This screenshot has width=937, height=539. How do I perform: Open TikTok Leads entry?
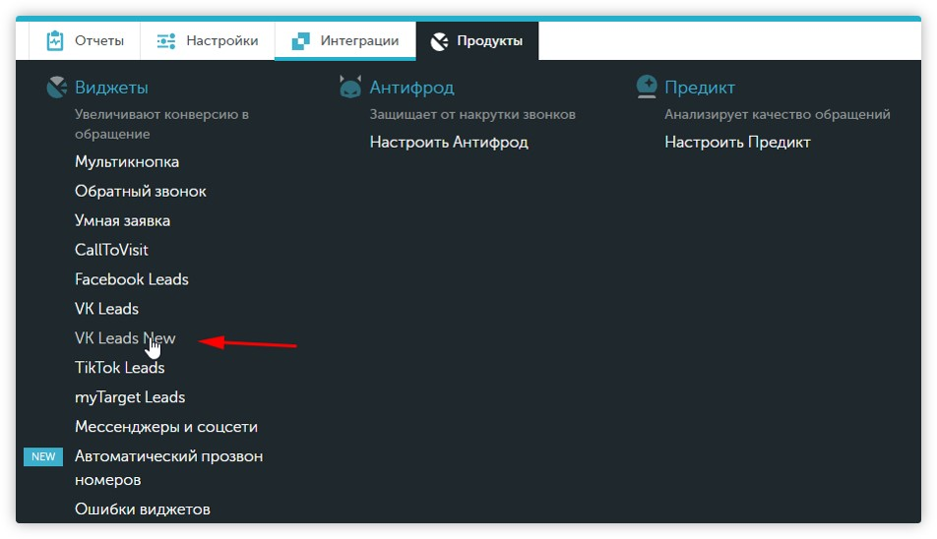pyautogui.click(x=119, y=367)
